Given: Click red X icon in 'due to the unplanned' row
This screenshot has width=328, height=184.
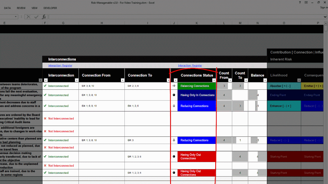Looking at the screenshot, I should pos(45,166).
